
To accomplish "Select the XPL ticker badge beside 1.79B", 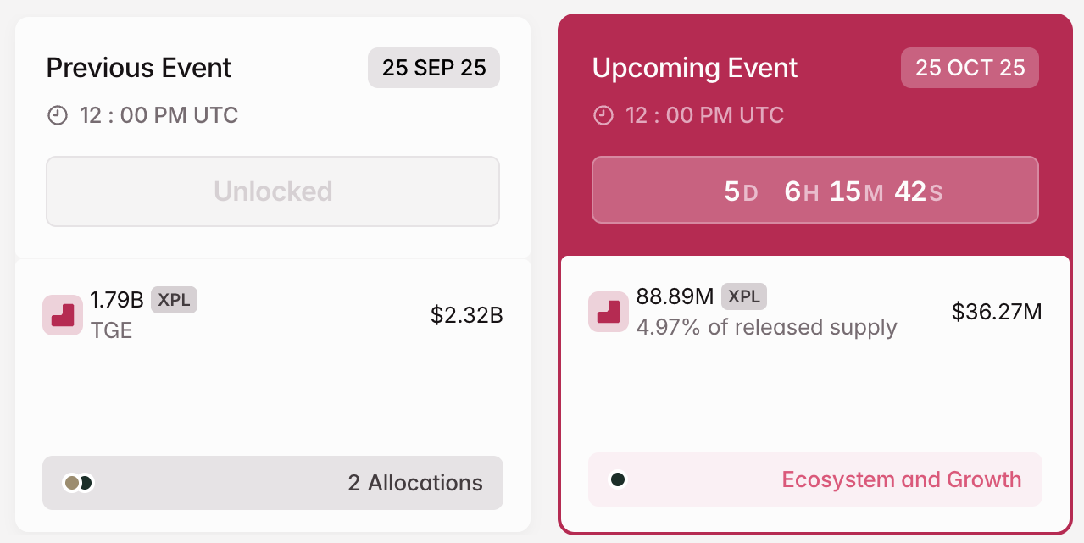I will tap(174, 300).
